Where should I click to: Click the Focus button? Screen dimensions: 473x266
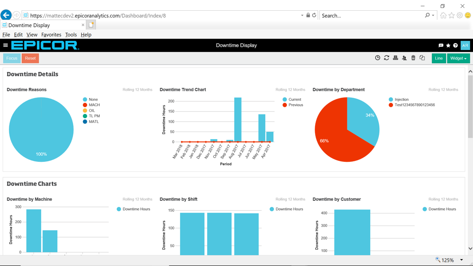click(12, 58)
